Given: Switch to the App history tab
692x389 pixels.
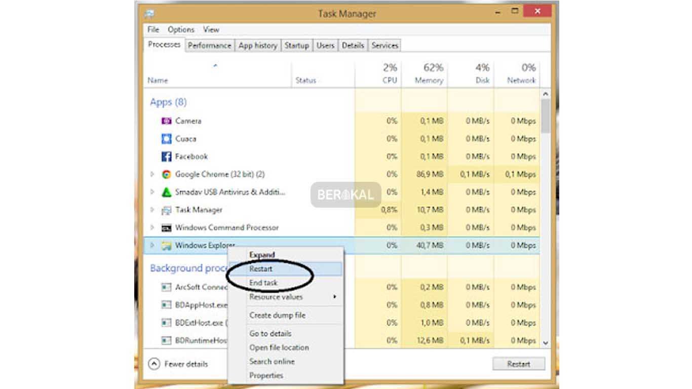Looking at the screenshot, I should point(257,45).
